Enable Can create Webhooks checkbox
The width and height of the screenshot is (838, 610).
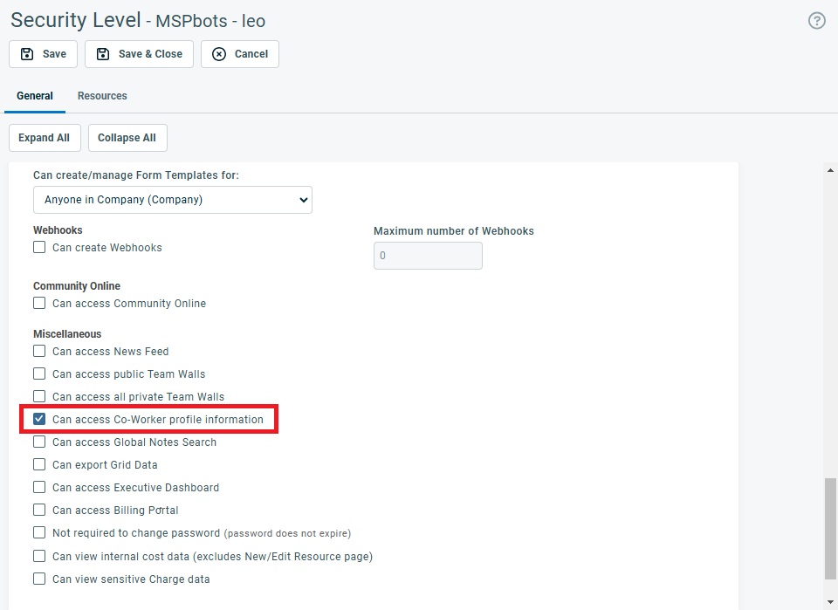click(39, 247)
